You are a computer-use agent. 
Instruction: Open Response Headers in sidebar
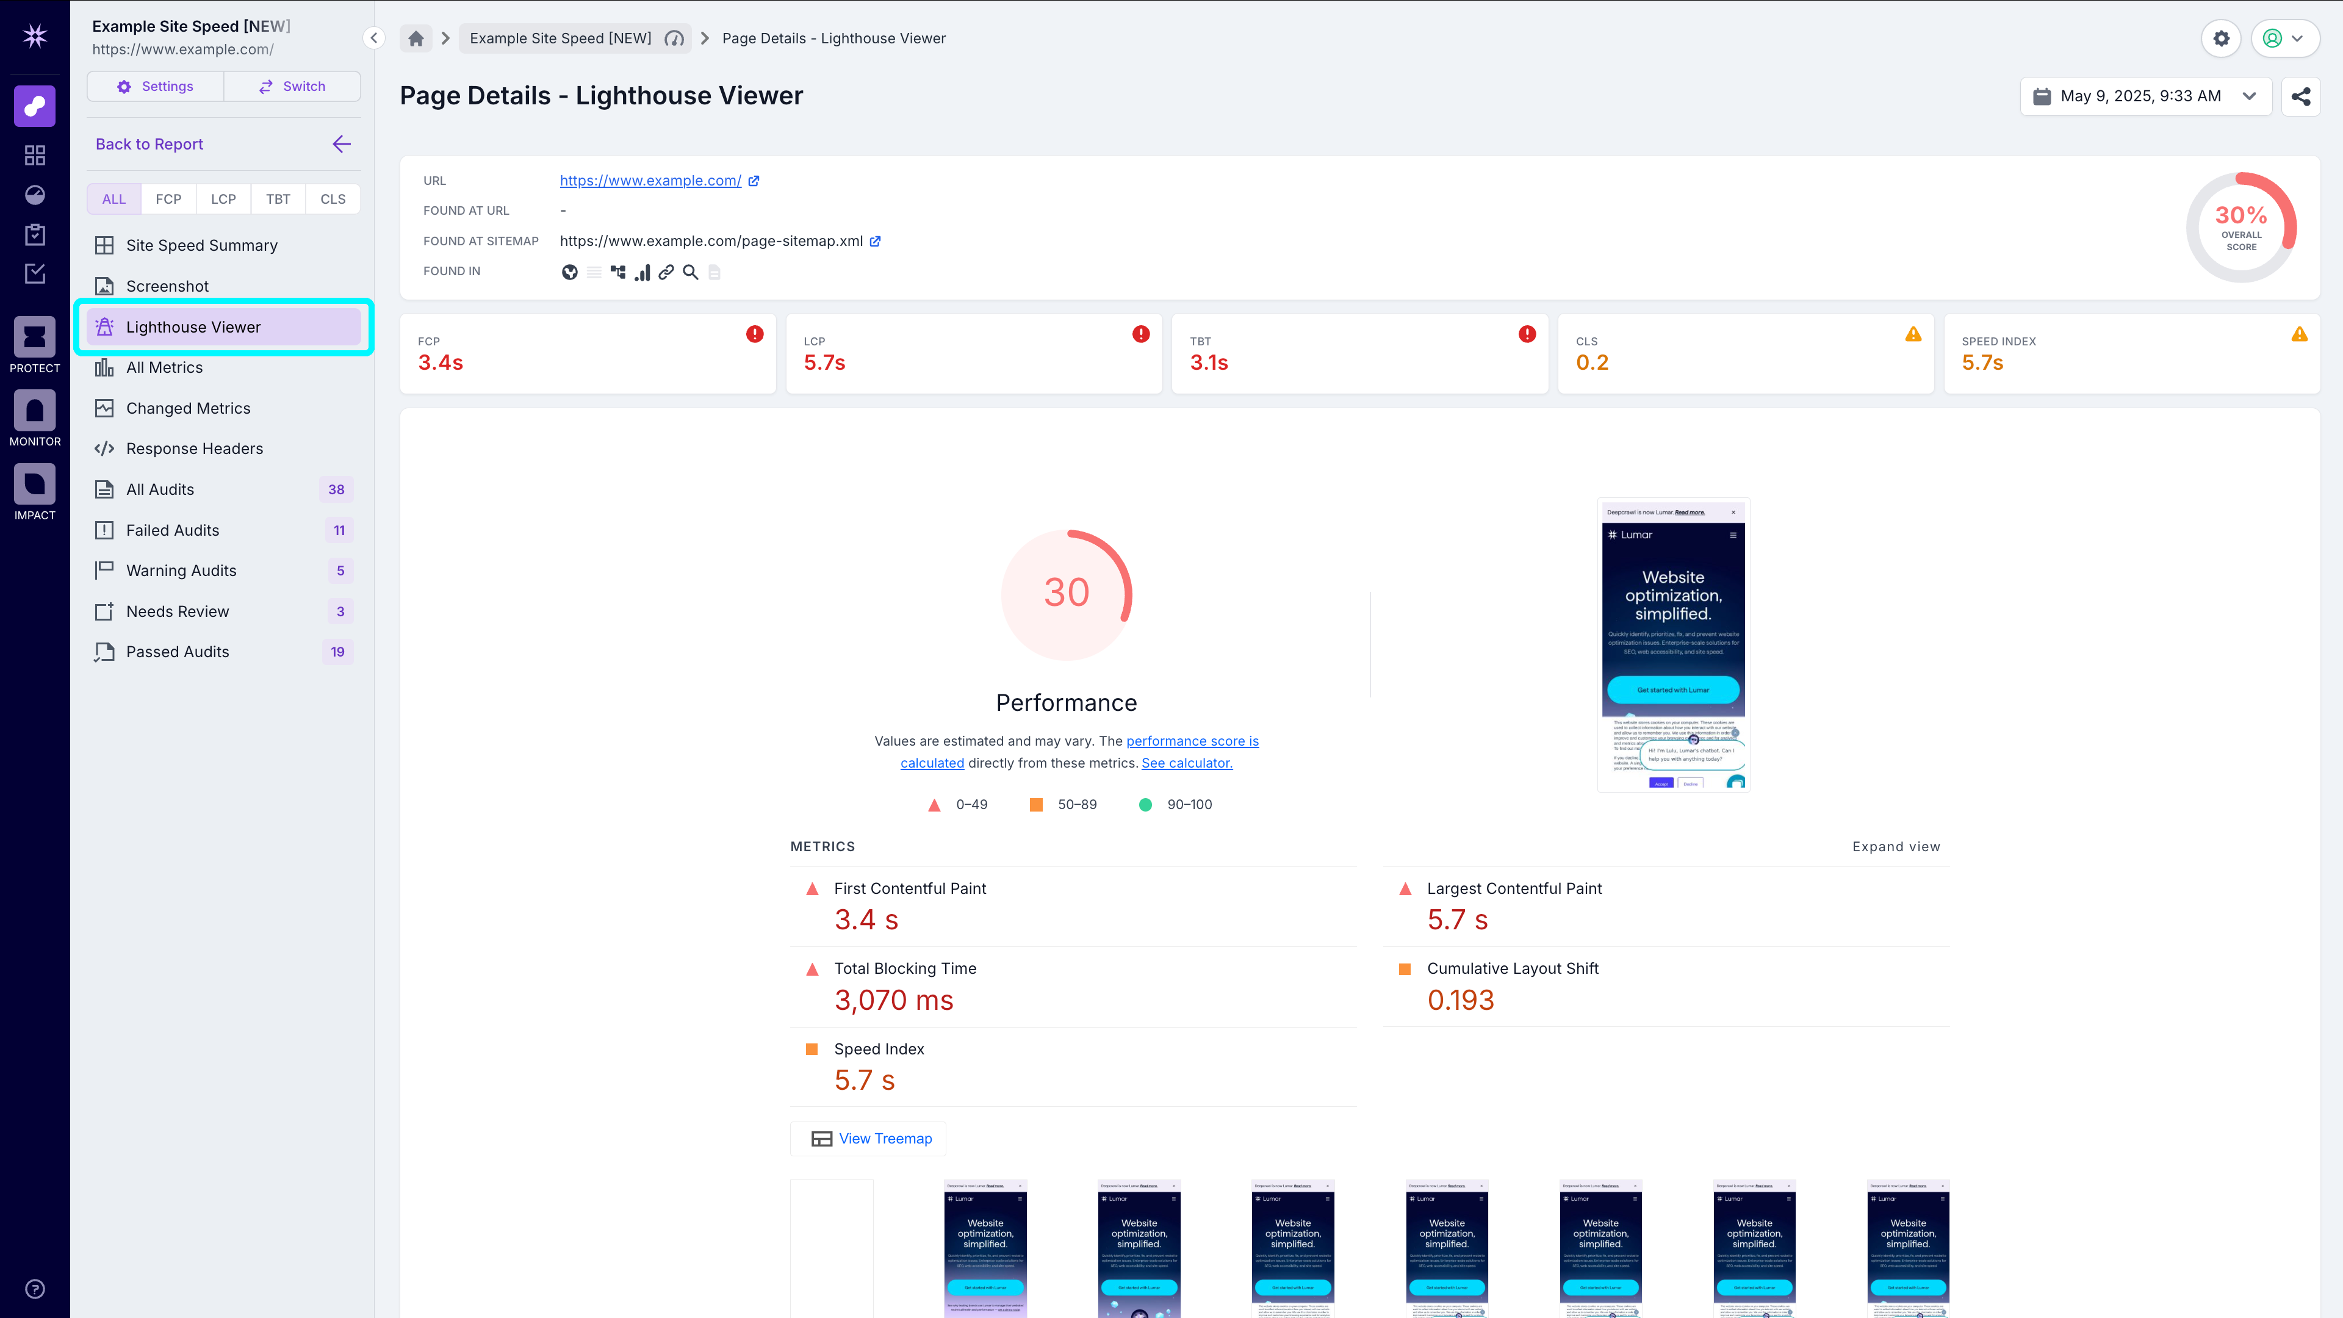point(224,448)
